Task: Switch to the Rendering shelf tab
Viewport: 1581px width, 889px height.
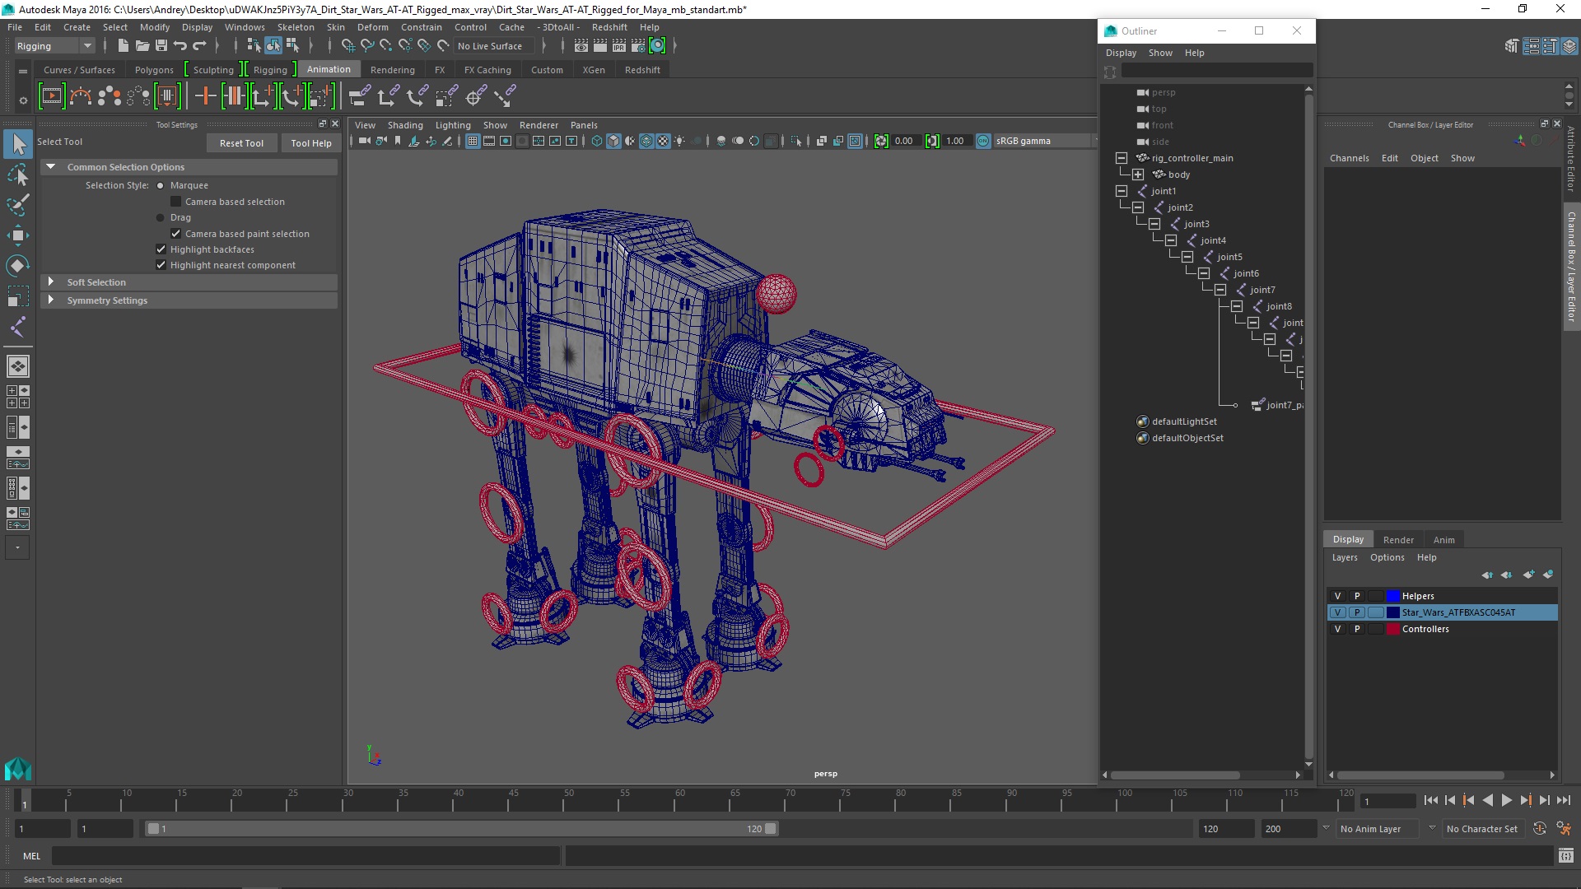Action: (392, 70)
